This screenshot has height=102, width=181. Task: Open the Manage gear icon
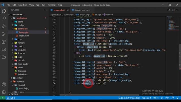pos(4,92)
